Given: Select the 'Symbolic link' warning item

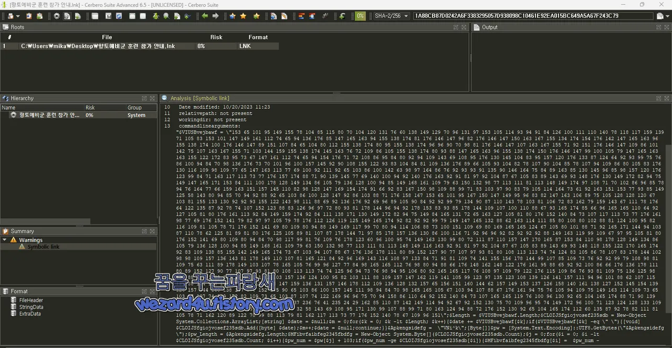Looking at the screenshot, I should coord(44,247).
